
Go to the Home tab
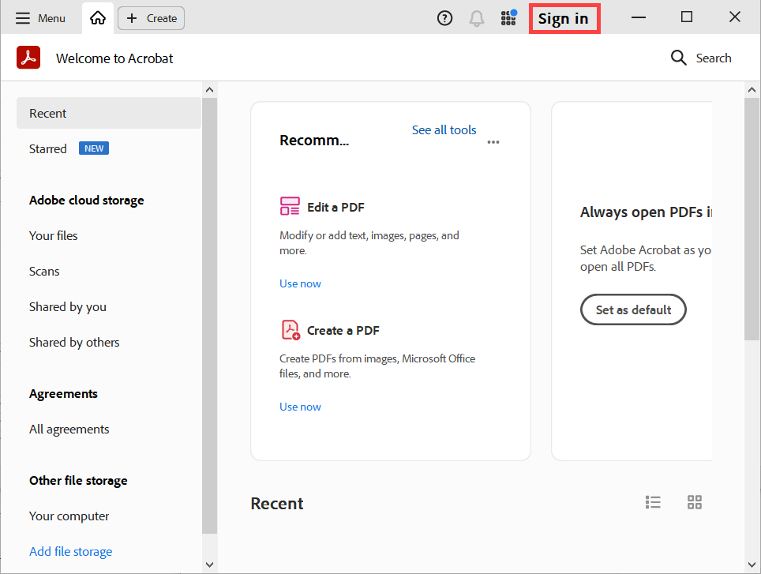98,18
